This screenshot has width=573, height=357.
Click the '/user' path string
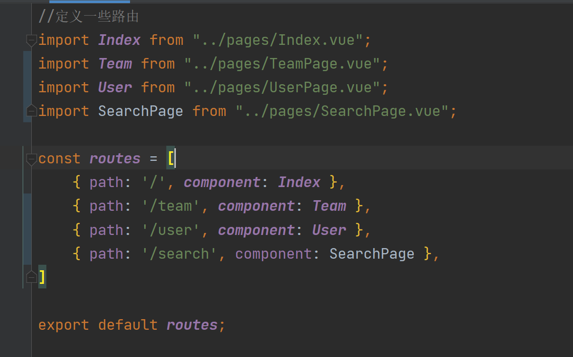pyautogui.click(x=171, y=230)
